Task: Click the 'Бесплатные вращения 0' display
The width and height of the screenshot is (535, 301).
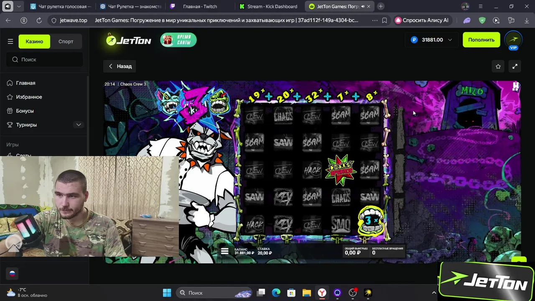Action: coord(387,251)
